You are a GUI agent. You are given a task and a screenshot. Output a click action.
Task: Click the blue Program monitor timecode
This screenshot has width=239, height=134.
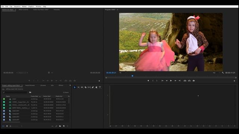(111, 73)
